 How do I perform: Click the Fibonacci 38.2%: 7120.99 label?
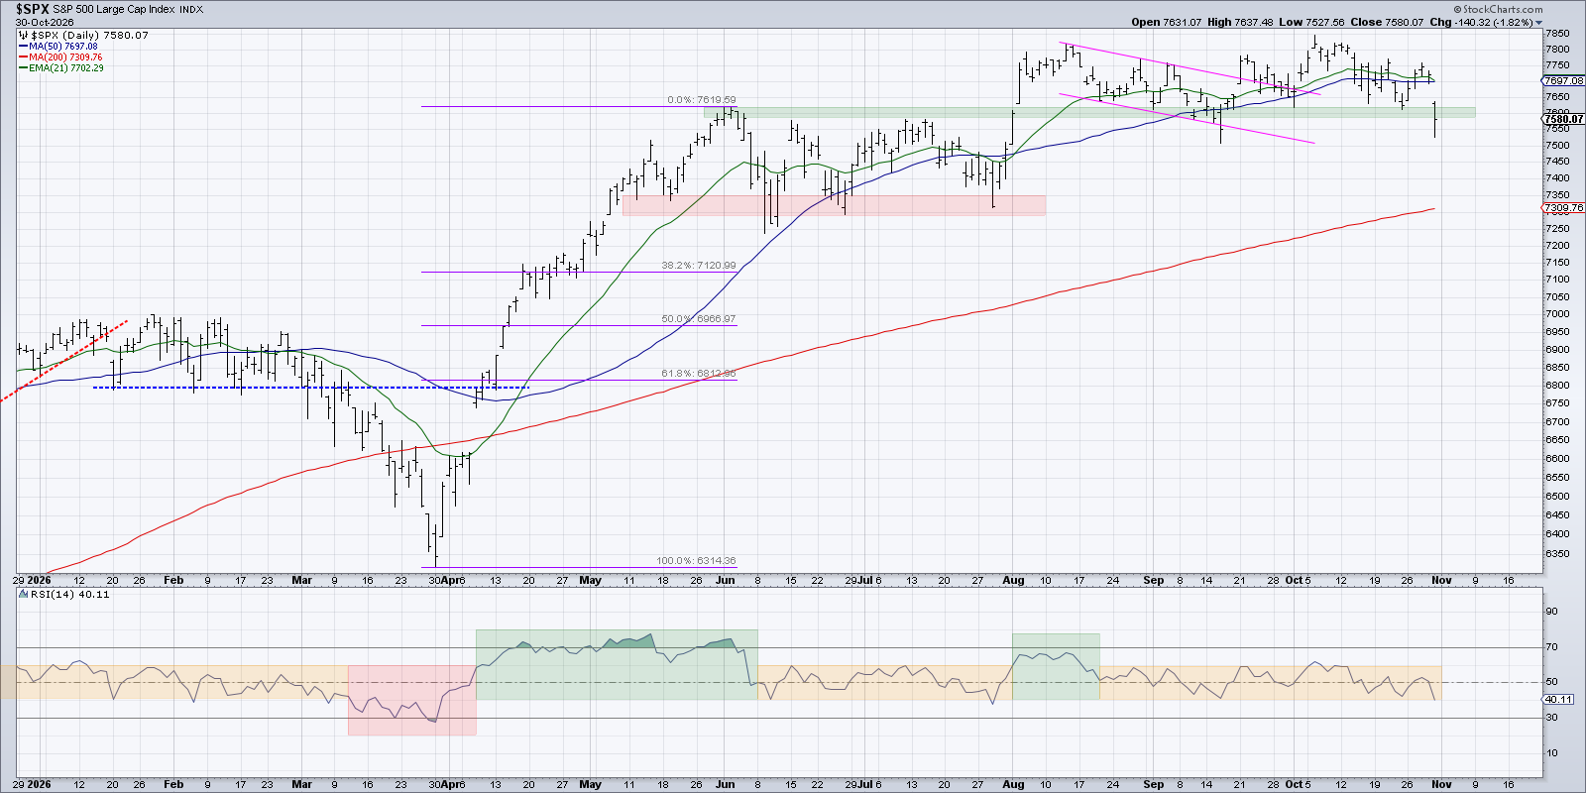(699, 266)
